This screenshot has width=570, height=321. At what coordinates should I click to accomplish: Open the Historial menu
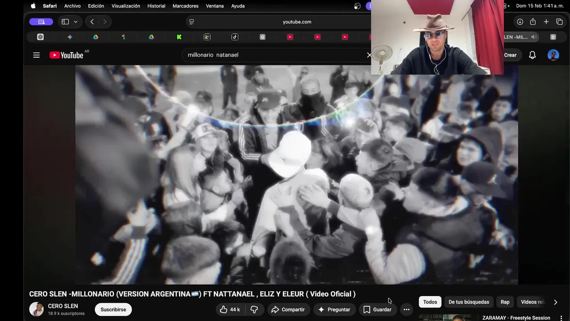pos(156,6)
